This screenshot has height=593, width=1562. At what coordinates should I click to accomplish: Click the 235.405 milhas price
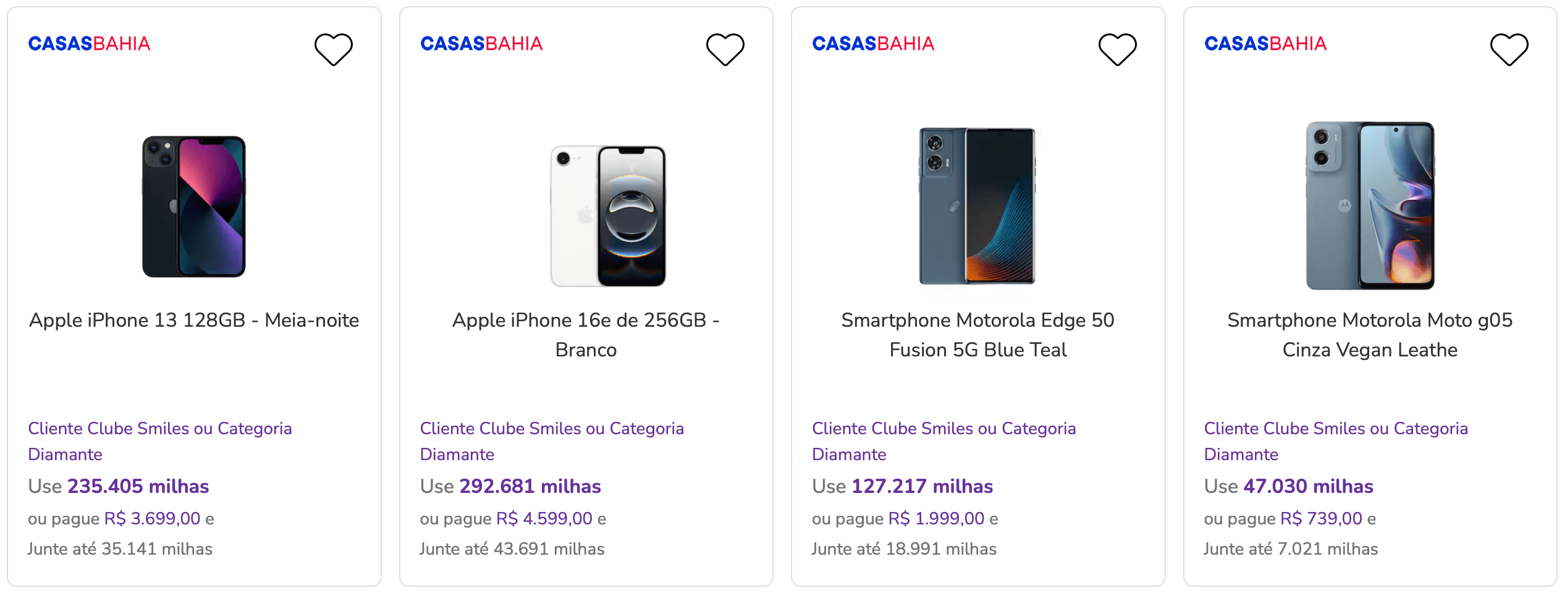pyautogui.click(x=138, y=486)
